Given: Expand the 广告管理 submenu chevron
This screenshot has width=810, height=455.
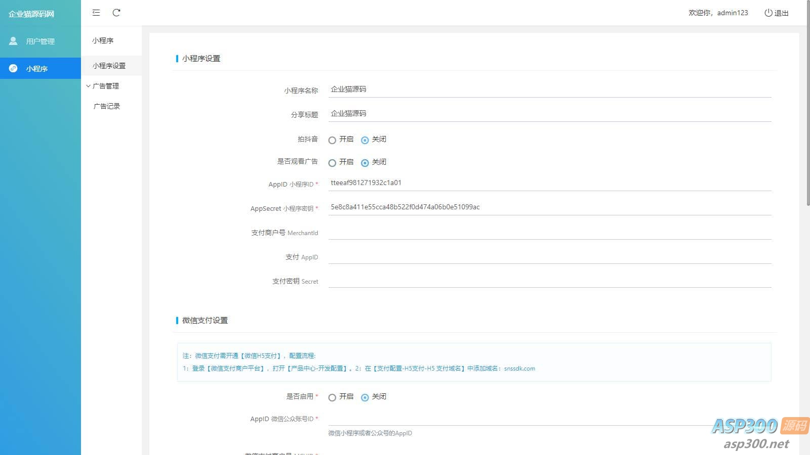Looking at the screenshot, I should click(89, 86).
